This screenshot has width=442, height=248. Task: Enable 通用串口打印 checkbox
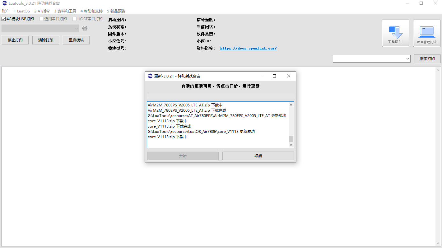42,19
